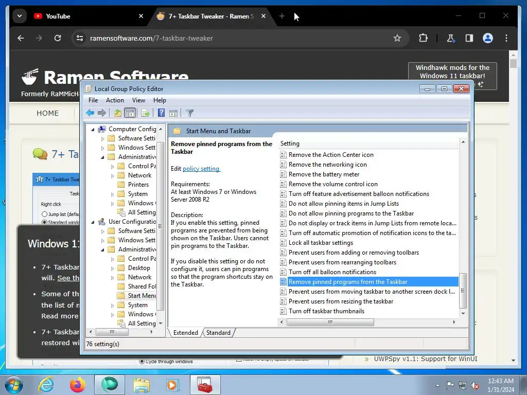The width and height of the screenshot is (527, 395).
Task: Click Chrome's bookmark star icon
Action: [x=397, y=38]
